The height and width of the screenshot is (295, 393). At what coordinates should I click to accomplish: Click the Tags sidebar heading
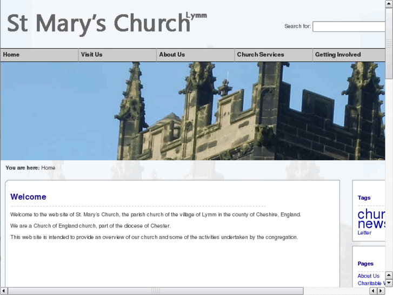(364, 198)
